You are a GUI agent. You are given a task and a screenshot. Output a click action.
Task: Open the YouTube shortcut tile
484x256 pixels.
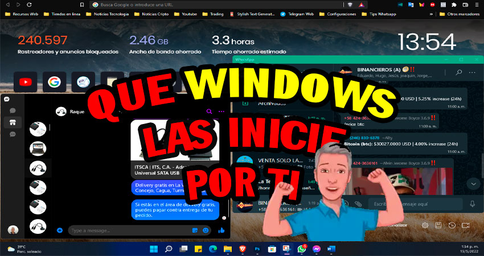pyautogui.click(x=26, y=82)
